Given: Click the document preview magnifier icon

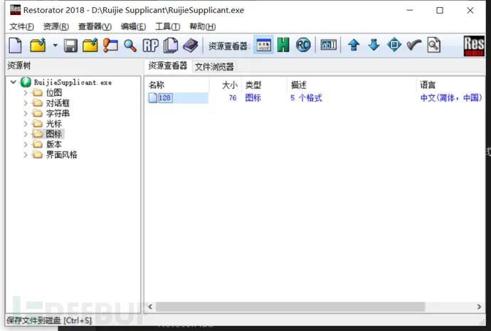Looking at the screenshot, I should 433,45.
